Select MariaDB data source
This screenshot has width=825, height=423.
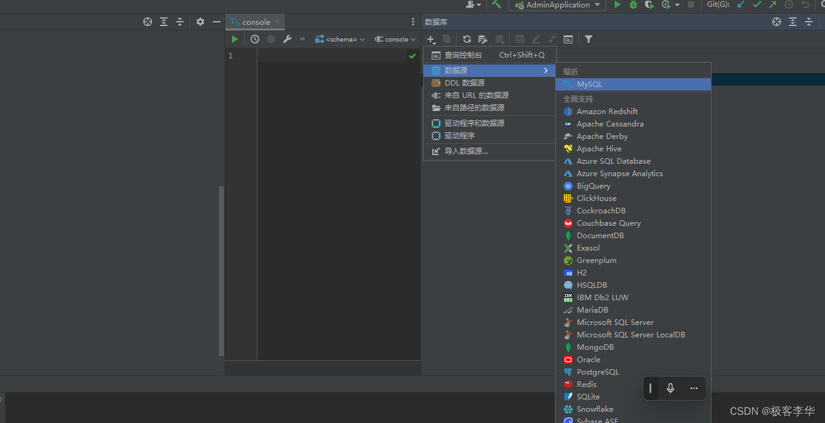click(633, 310)
